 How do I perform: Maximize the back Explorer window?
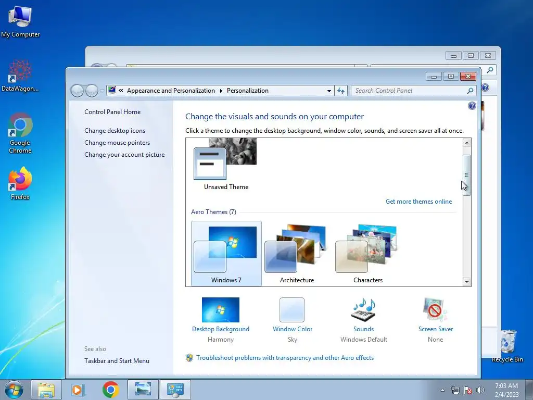(471, 55)
